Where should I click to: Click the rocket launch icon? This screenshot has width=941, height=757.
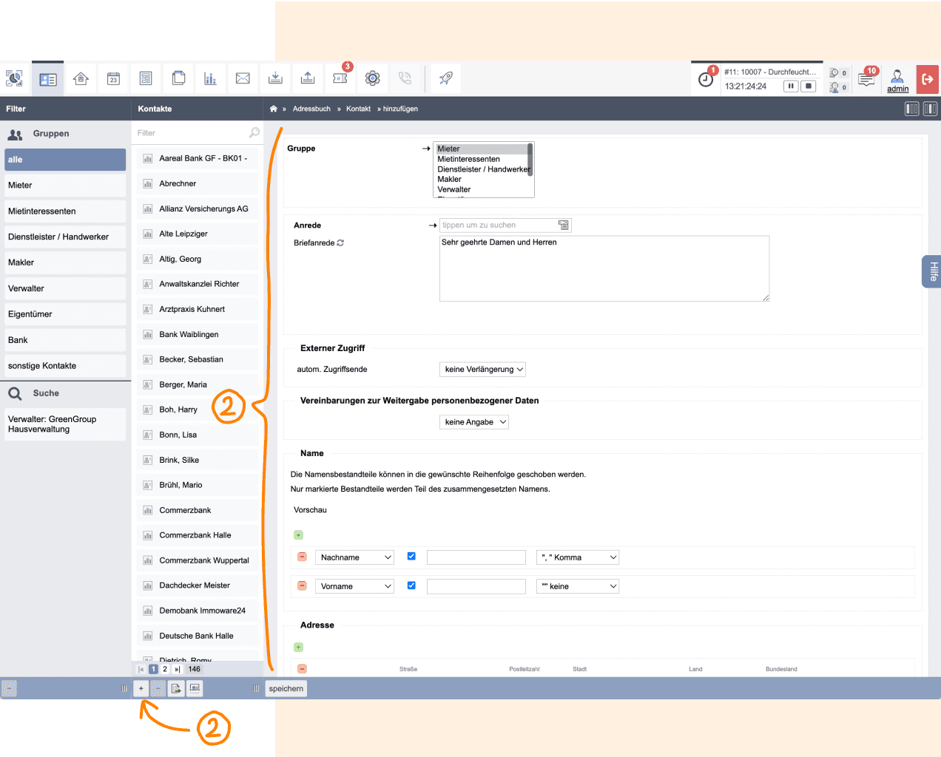click(446, 78)
